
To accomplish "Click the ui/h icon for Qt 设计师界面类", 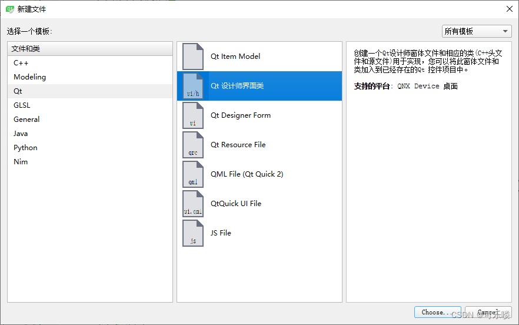I will click(193, 86).
